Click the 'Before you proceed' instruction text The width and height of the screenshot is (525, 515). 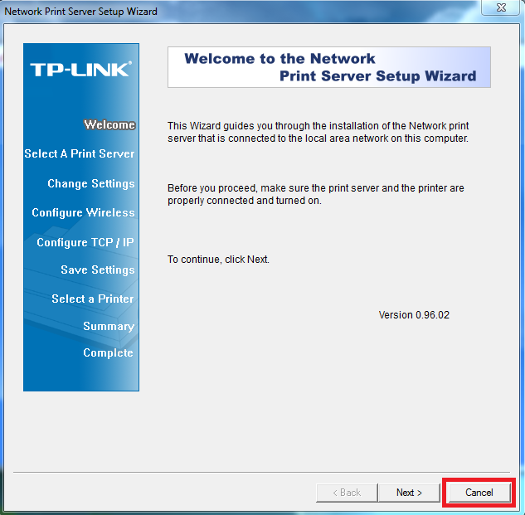tap(315, 194)
